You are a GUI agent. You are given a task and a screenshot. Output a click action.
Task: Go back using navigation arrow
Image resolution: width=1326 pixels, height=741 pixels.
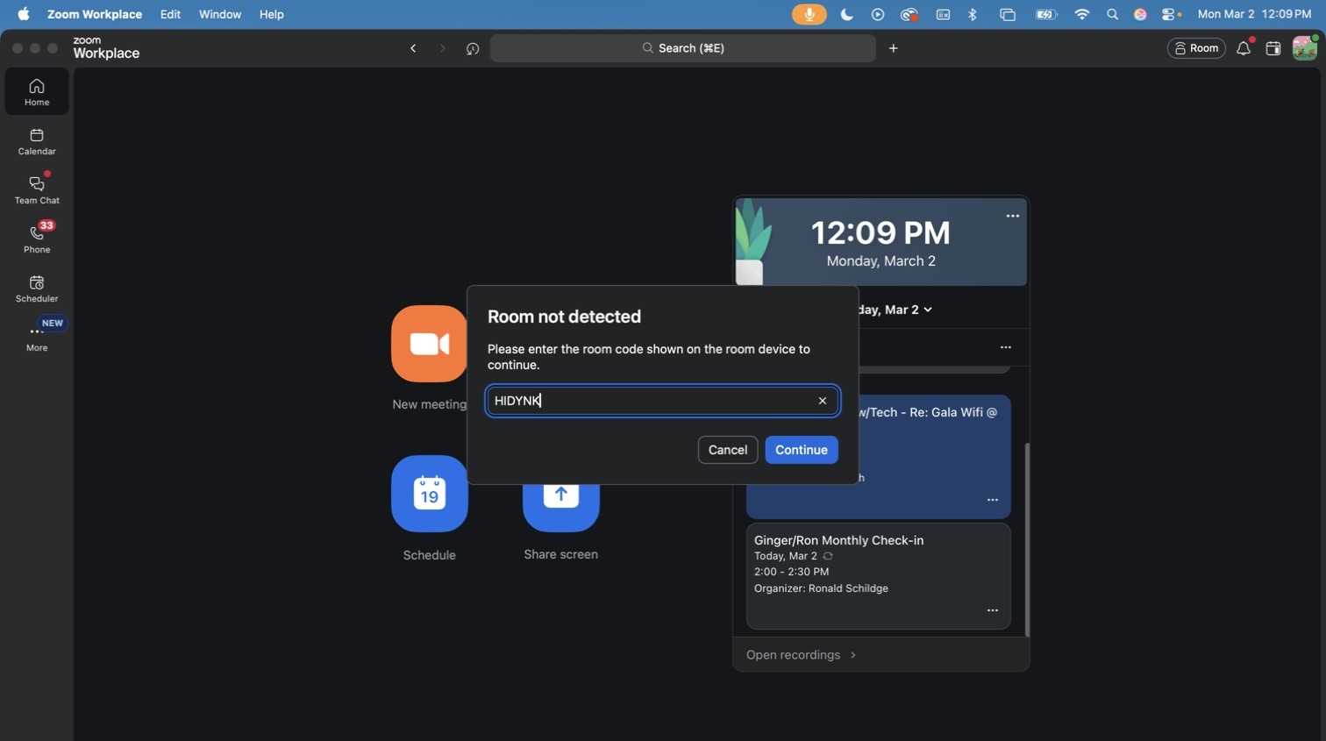[x=413, y=48]
